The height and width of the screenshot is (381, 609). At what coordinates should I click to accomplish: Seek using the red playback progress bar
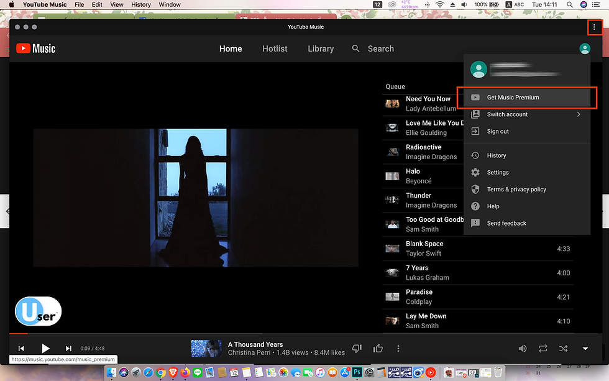(19, 333)
